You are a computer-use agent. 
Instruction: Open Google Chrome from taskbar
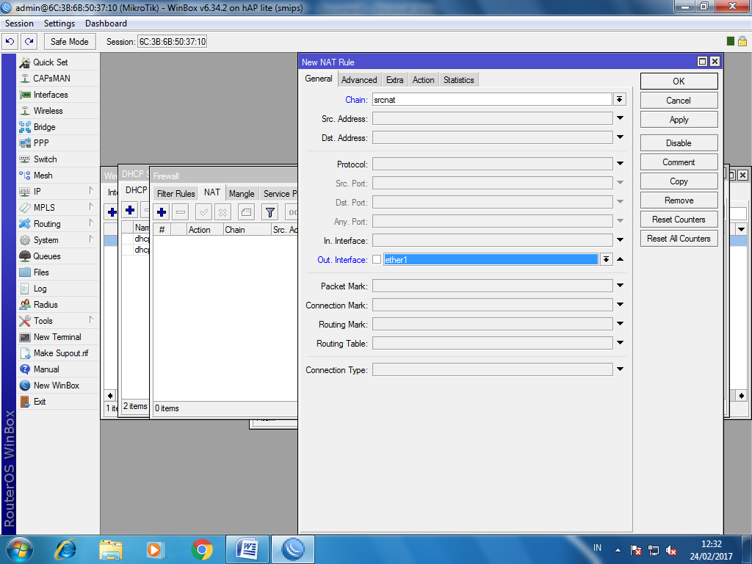pyautogui.click(x=202, y=549)
